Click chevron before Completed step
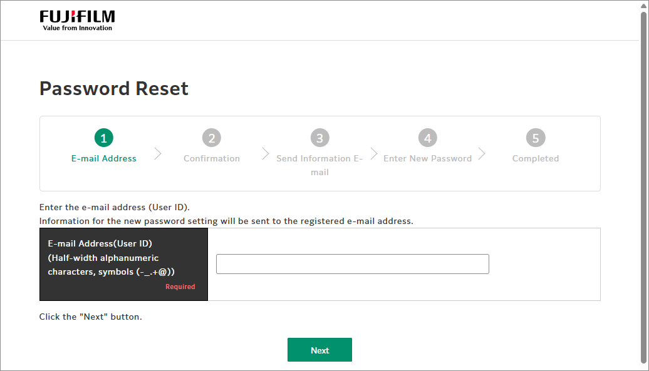This screenshot has width=649, height=371. pos(482,154)
